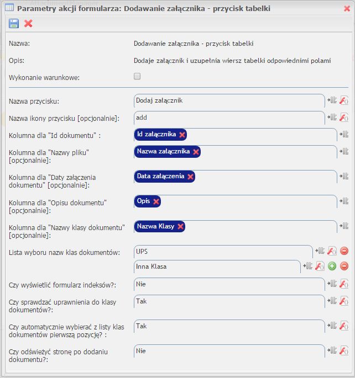Remove the Nazwa załącznika tag
The width and height of the screenshot is (355, 378).
196,152
